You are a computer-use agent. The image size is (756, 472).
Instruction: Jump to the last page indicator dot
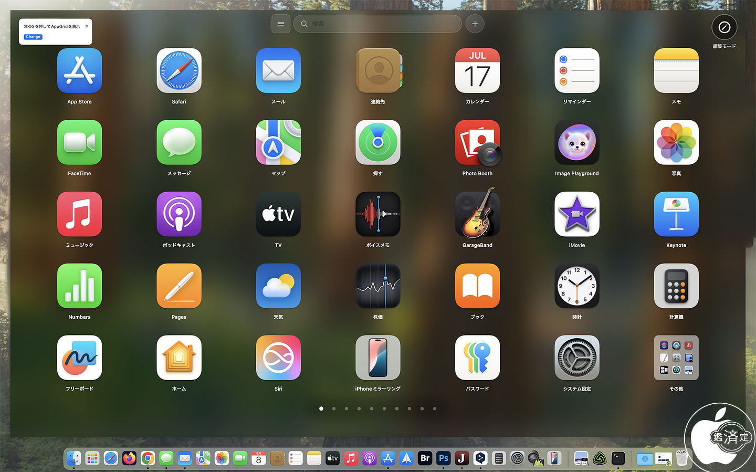point(435,408)
